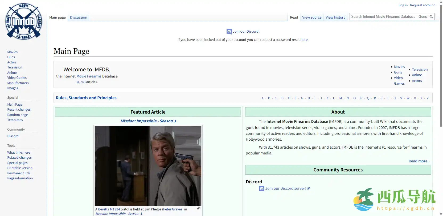Open the View source tab

pyautogui.click(x=312, y=18)
